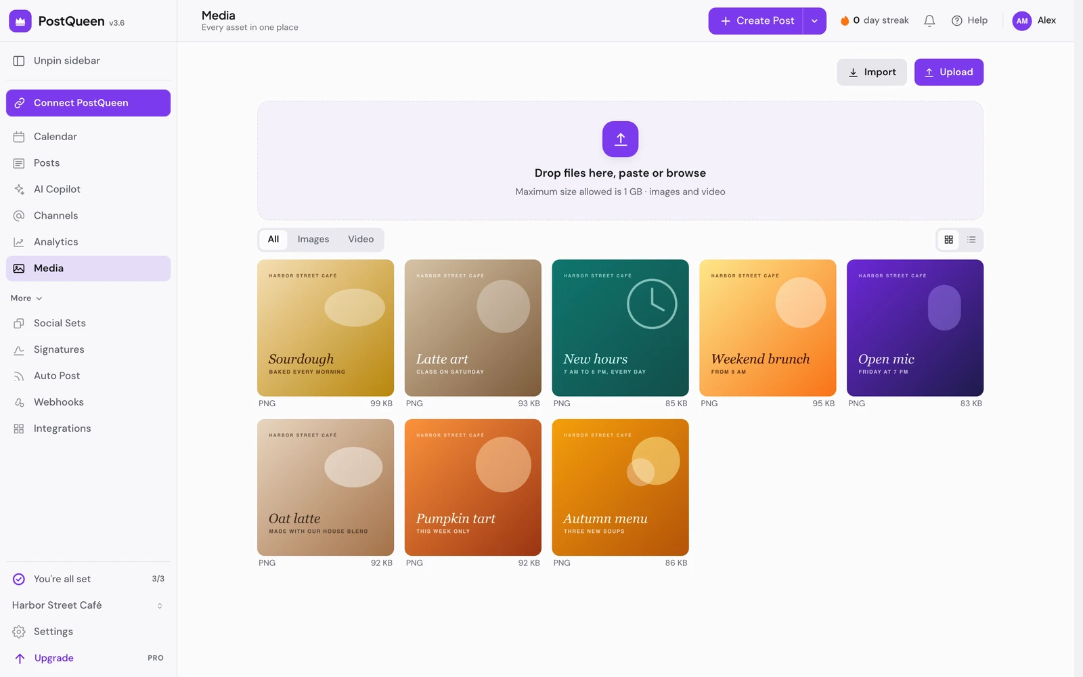The height and width of the screenshot is (677, 1083).
Task: Click the Media image icon in sidebar
Action: (x=19, y=269)
